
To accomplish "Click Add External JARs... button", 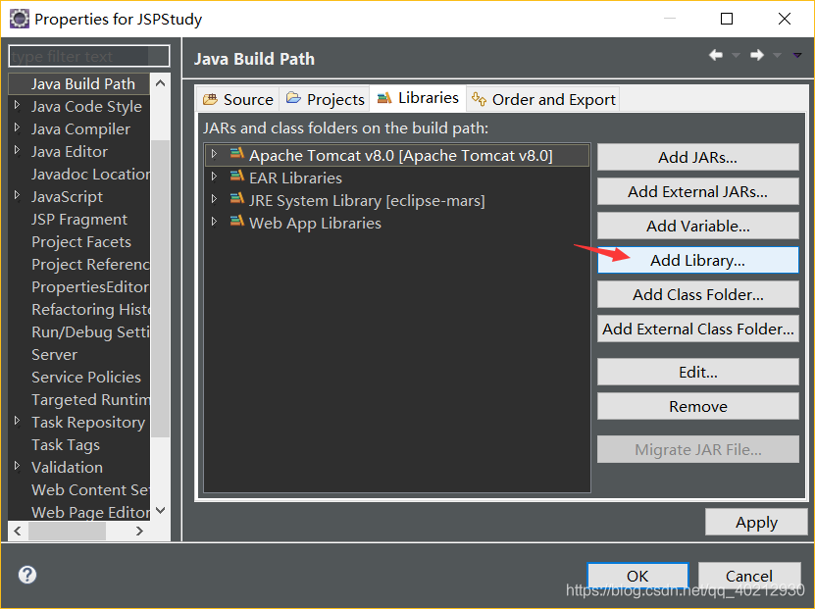I will [x=697, y=191].
